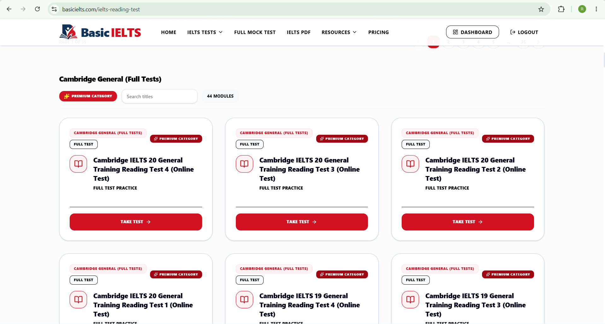Open the PRICING nav item
This screenshot has height=324, width=605.
(x=378, y=32)
